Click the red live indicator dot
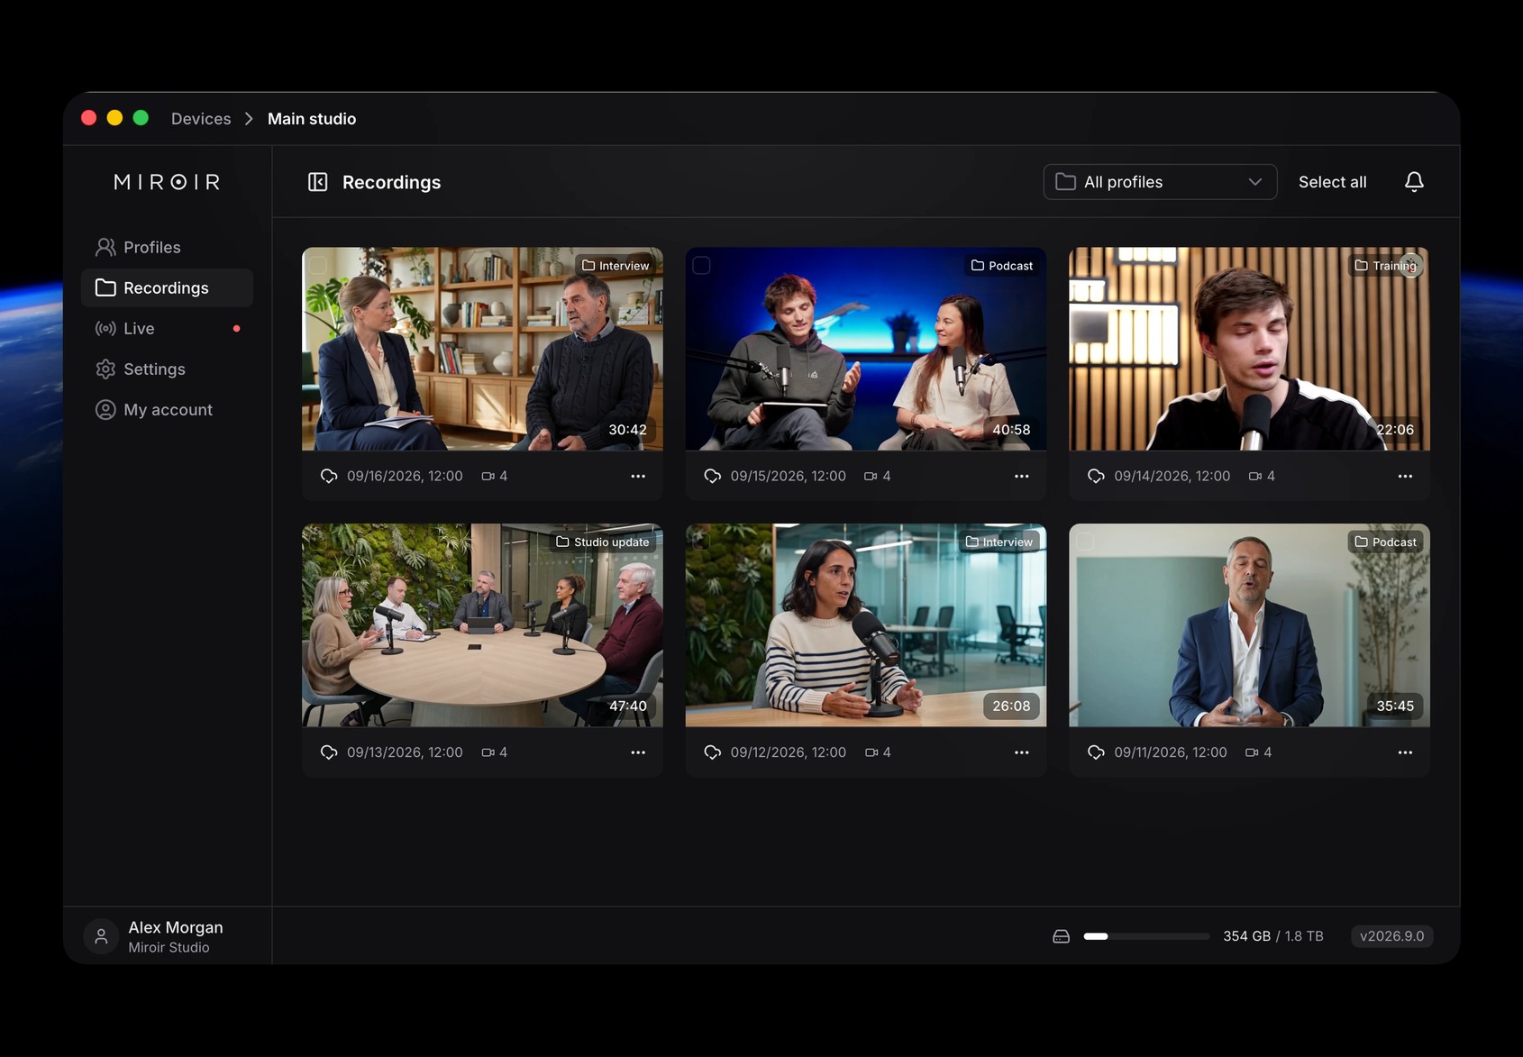The height and width of the screenshot is (1057, 1523). (236, 329)
